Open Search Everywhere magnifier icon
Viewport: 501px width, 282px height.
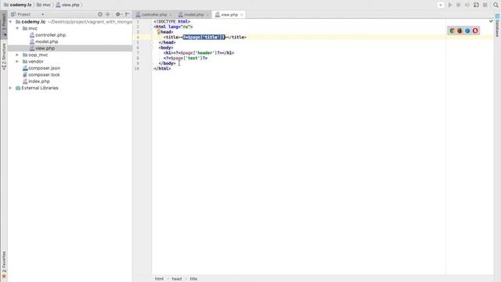(496, 5)
